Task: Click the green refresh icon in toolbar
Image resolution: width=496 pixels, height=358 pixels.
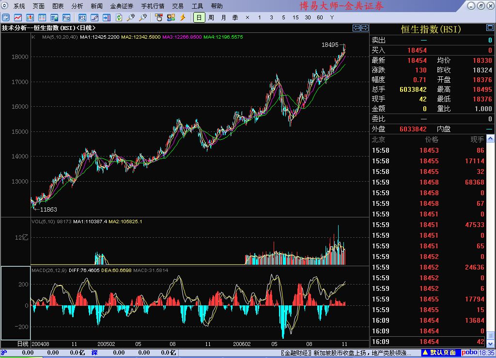Action: click(x=119, y=17)
